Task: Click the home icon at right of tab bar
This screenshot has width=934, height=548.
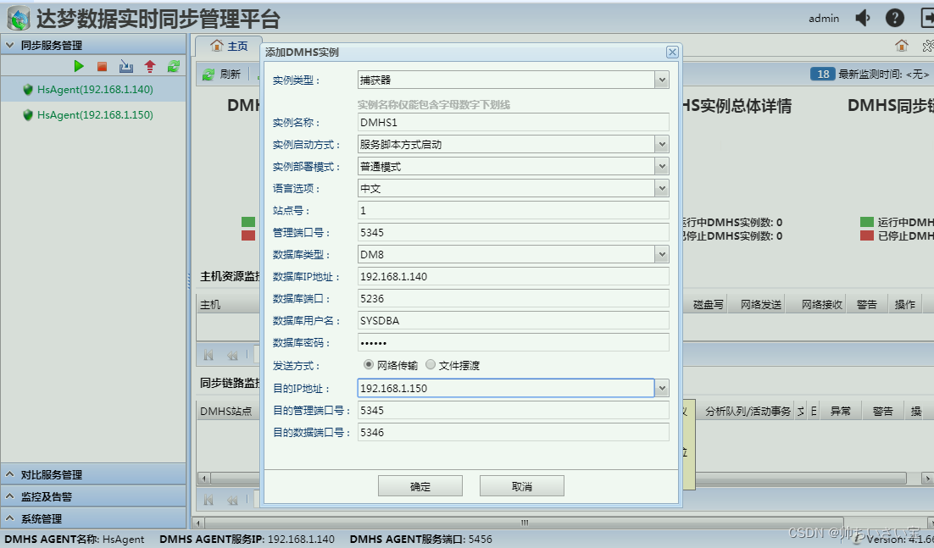Action: click(902, 45)
